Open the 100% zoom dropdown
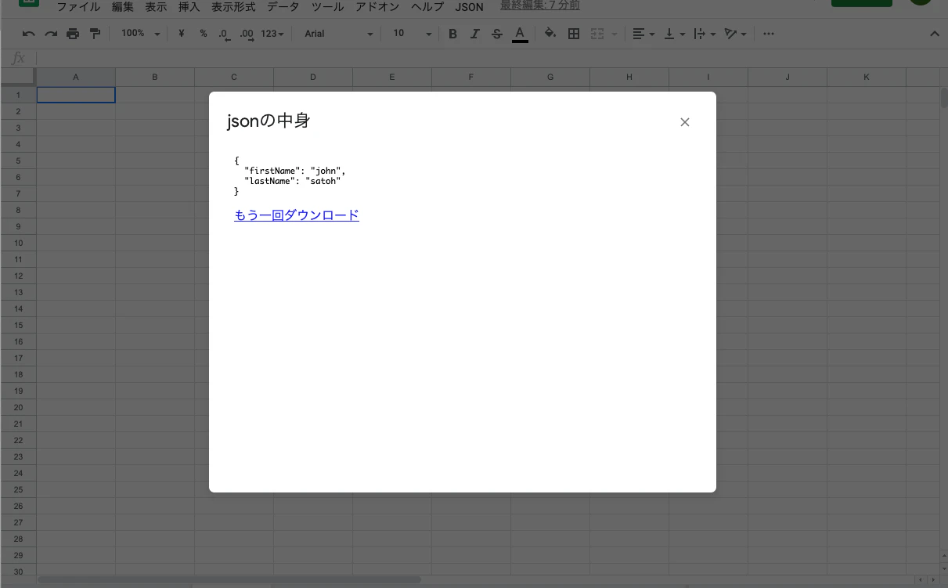 [x=141, y=34]
